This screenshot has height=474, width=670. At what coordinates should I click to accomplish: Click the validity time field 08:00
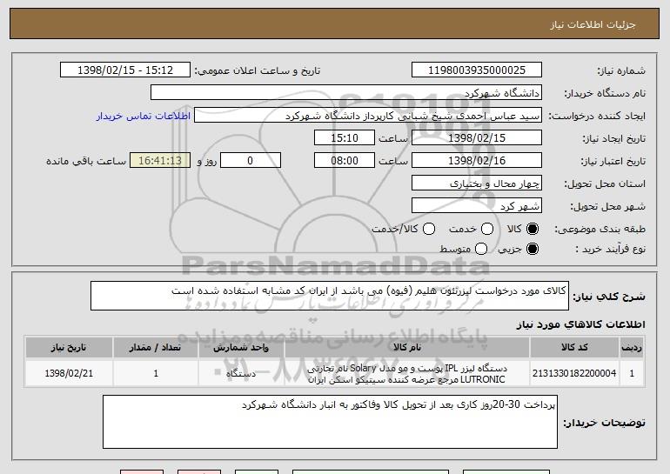(345, 161)
